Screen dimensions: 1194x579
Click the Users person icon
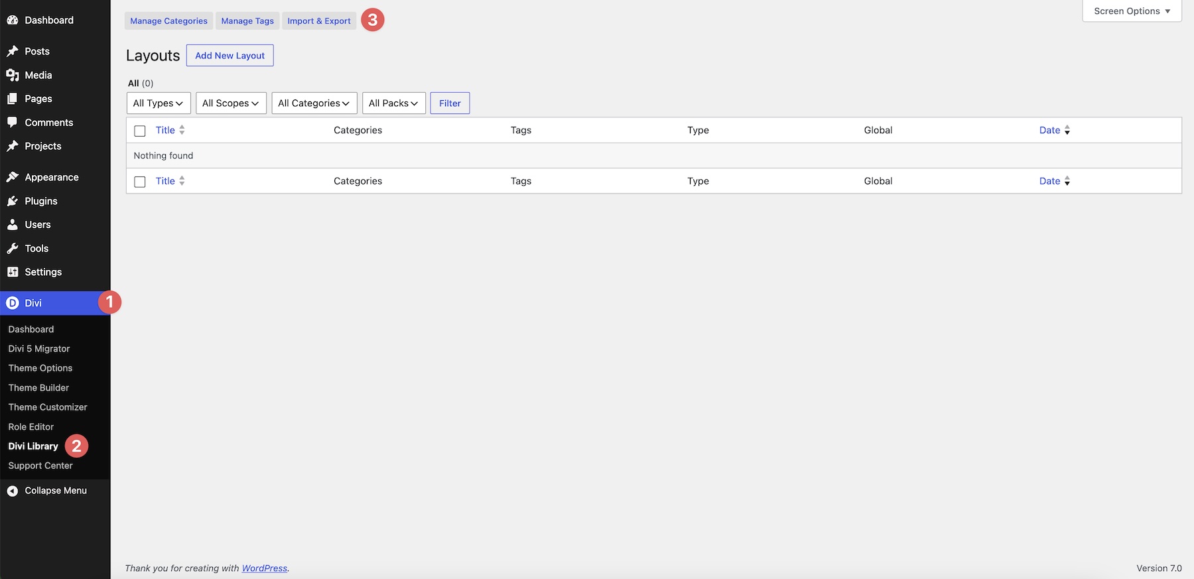click(x=13, y=224)
